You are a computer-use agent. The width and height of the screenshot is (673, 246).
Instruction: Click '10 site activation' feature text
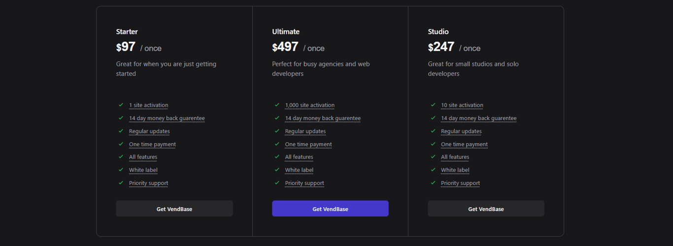pyautogui.click(x=462, y=105)
